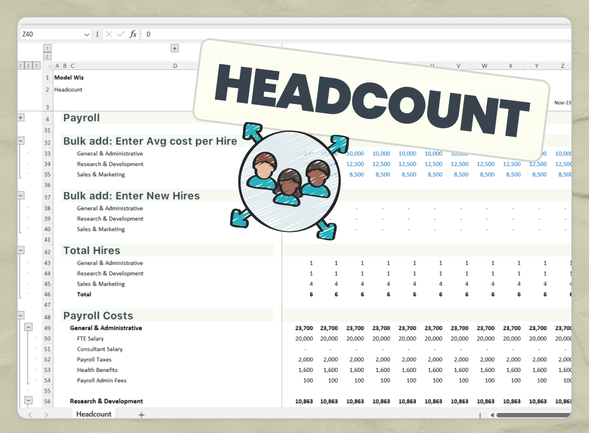Switch to the Headcount sheet tab
Image resolution: width=589 pixels, height=433 pixels.
94,414
